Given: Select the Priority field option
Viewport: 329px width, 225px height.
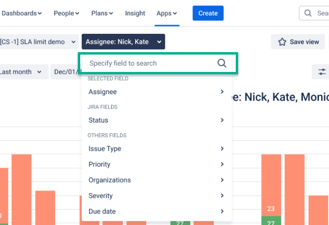Looking at the screenshot, I should click(100, 165).
